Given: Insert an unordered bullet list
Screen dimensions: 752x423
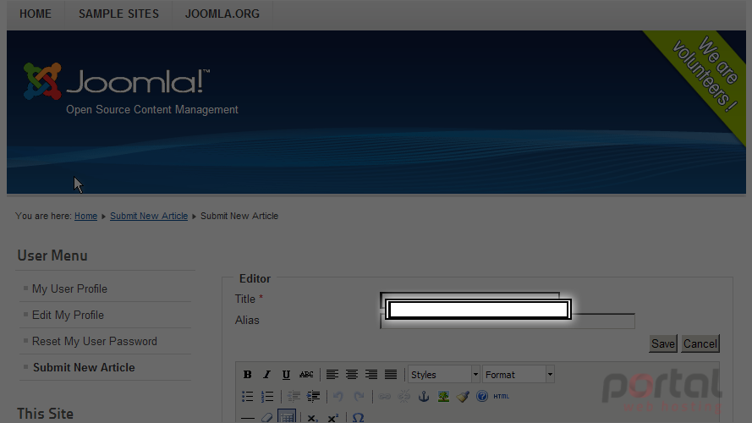Looking at the screenshot, I should [248, 396].
